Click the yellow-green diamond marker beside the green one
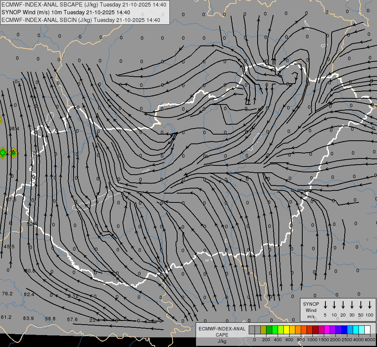 point(13,153)
